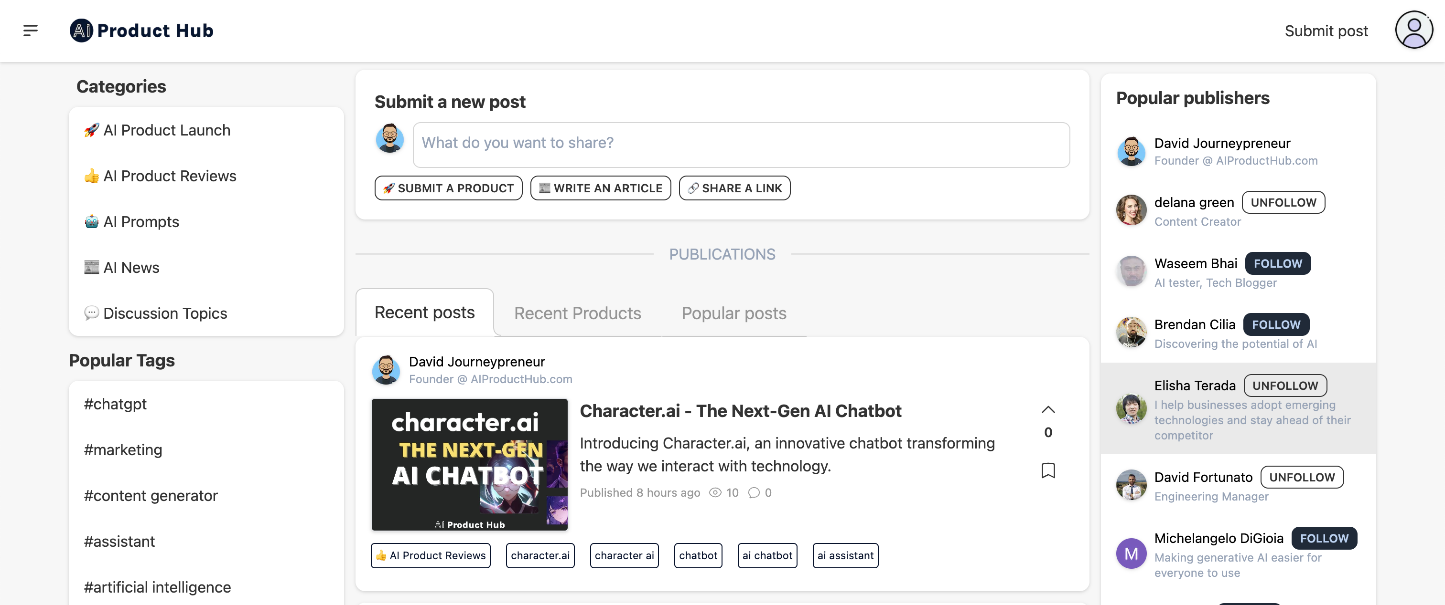1445x605 pixels.
Task: Click the SUBMIT A PRODUCT button
Action: pyautogui.click(x=448, y=188)
